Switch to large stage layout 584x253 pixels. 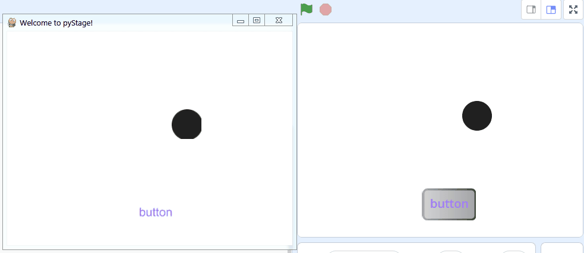(551, 10)
